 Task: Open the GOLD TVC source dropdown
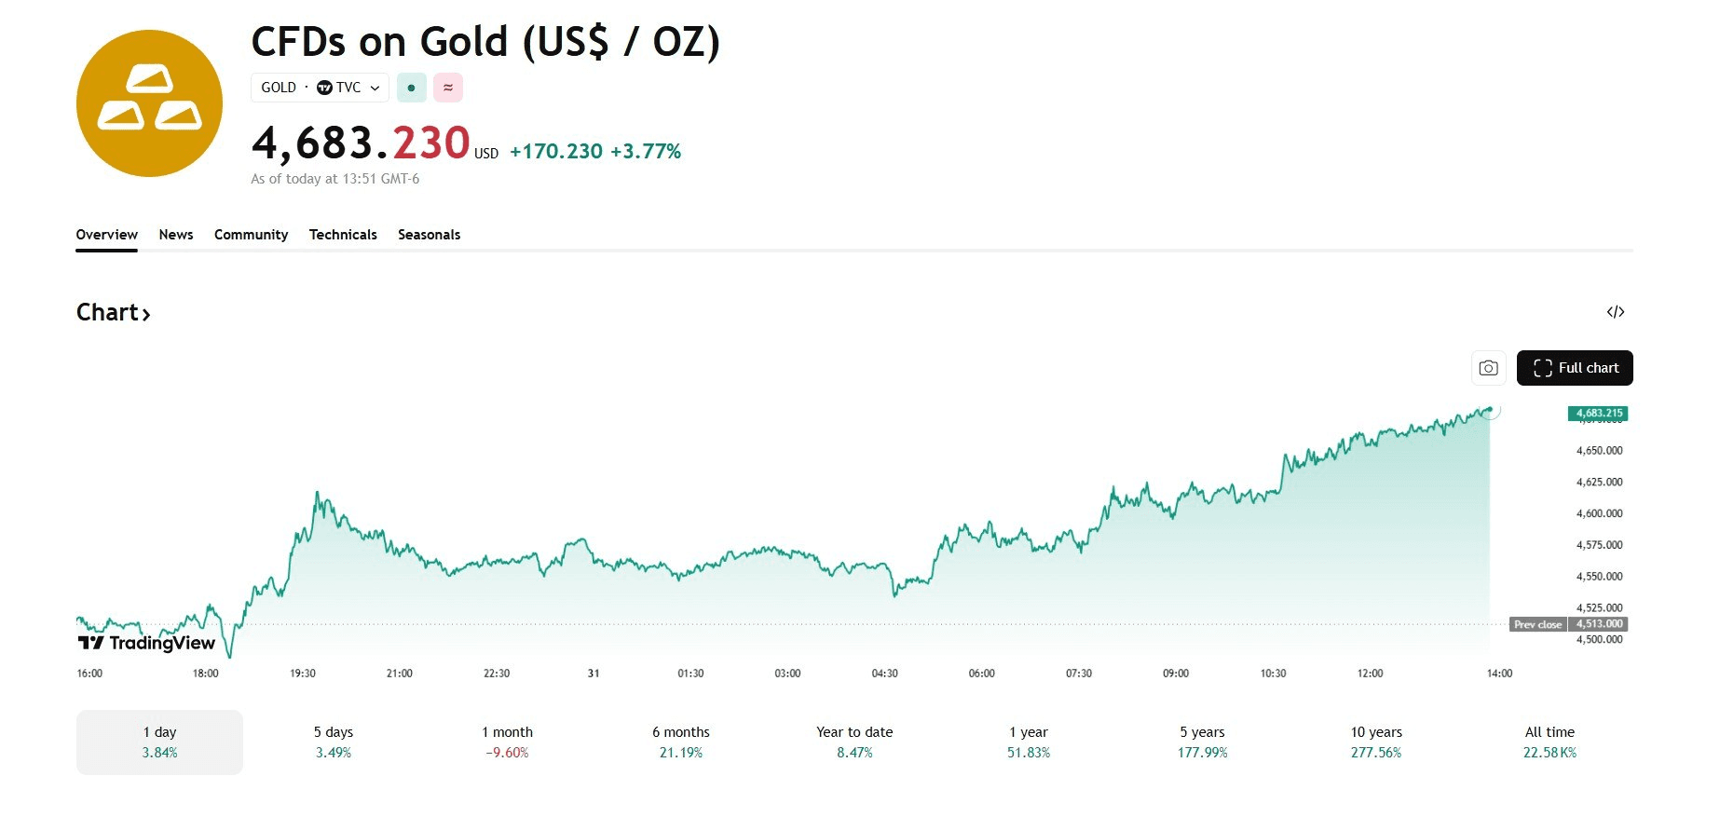(320, 88)
